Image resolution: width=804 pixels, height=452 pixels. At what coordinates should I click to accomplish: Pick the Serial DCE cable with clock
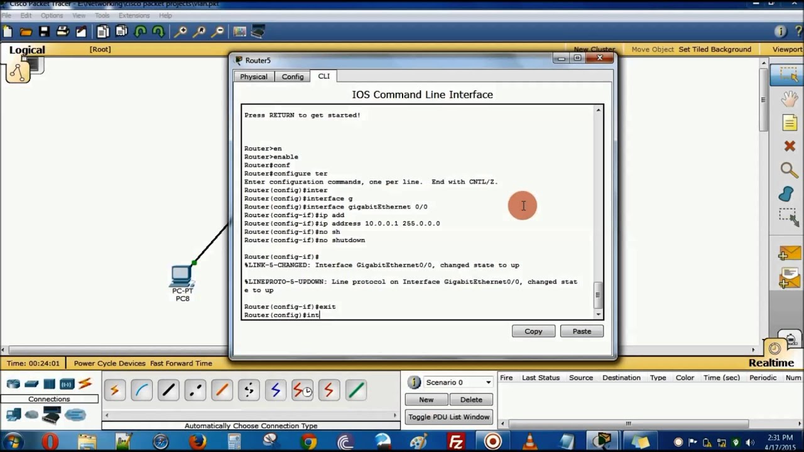click(x=303, y=390)
